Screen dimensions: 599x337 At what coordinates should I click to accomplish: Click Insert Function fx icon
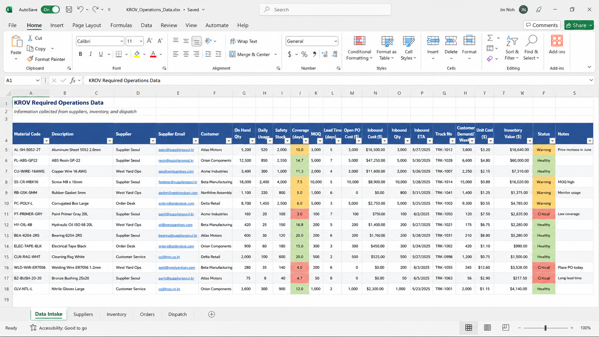[73, 80]
